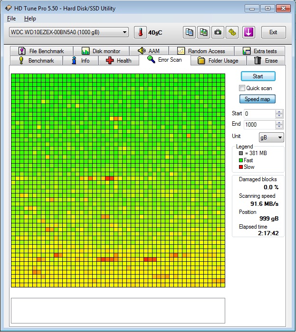The width and height of the screenshot is (296, 332).
Task: Switch to the File Benchmark tab
Action: 41,51
